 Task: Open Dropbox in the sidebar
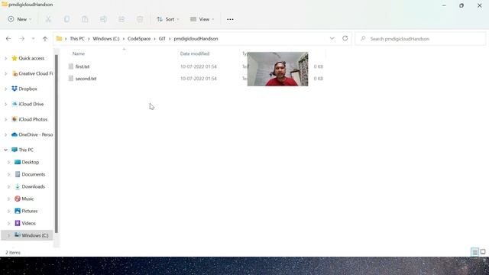[28, 89]
